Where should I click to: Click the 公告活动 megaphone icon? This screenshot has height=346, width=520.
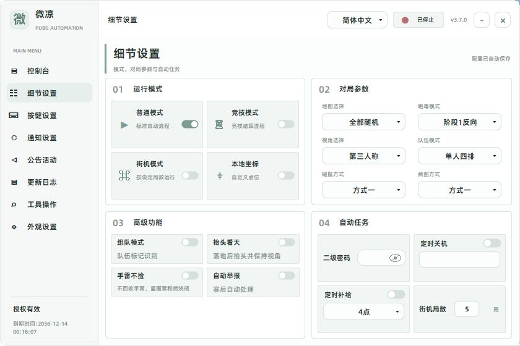click(x=14, y=160)
